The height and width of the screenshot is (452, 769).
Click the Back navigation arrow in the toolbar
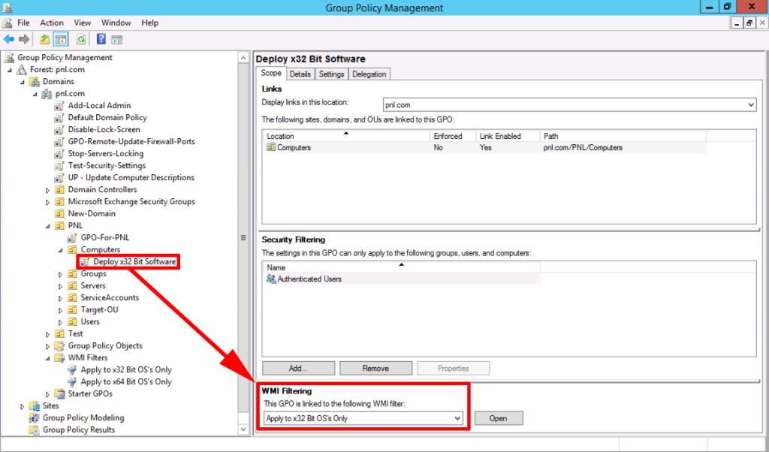pyautogui.click(x=8, y=39)
